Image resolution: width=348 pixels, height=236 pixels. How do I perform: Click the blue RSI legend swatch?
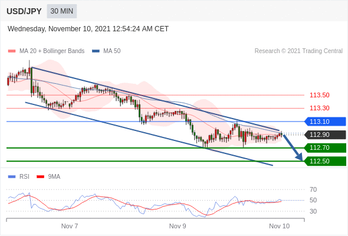coord(12,177)
